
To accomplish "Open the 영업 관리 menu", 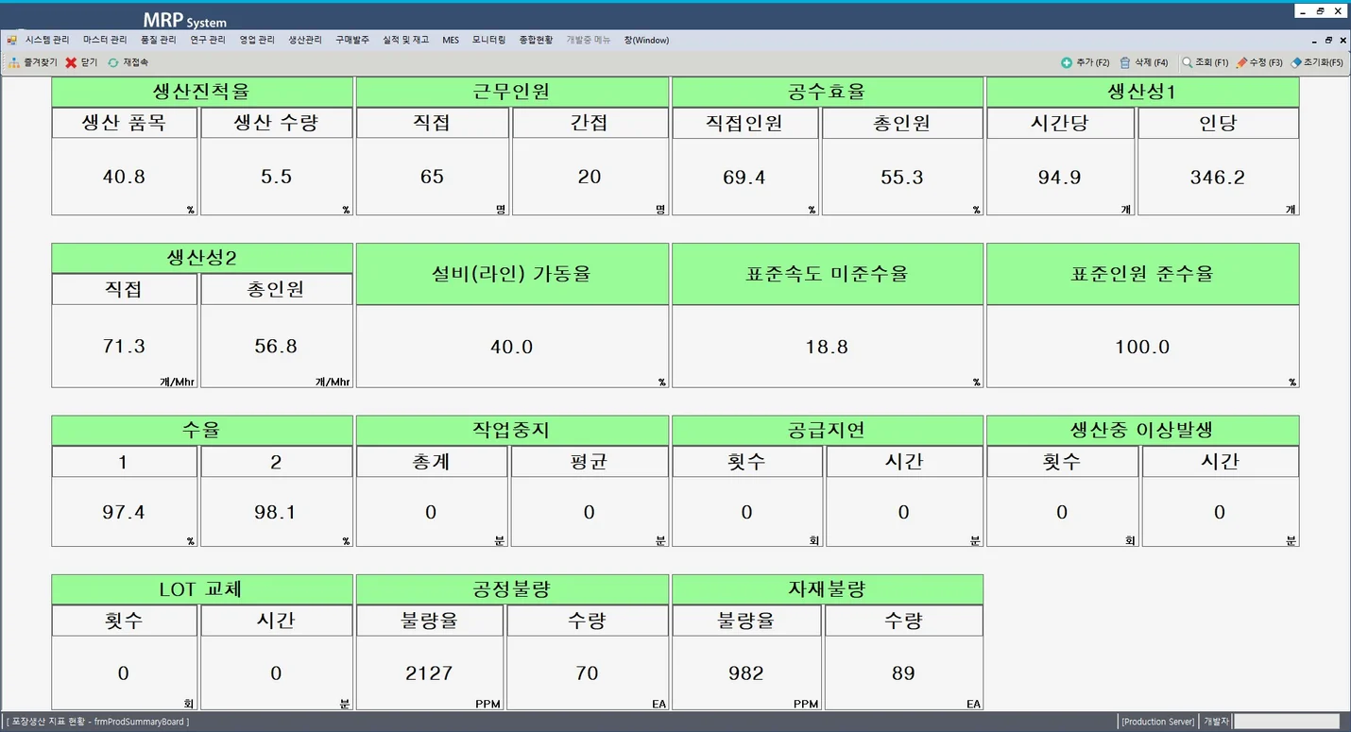I will click(257, 41).
